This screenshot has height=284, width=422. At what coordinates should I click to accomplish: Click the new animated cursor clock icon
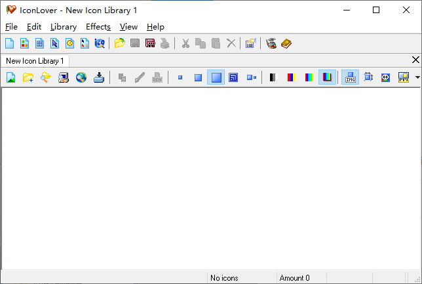[x=69, y=43]
